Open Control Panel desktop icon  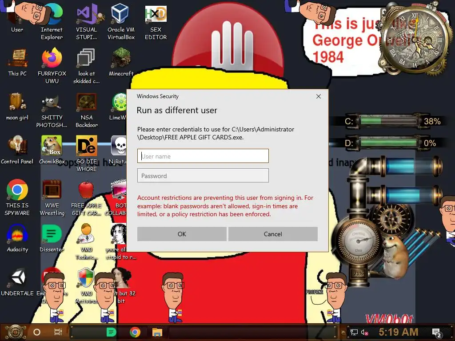pyautogui.click(x=17, y=150)
